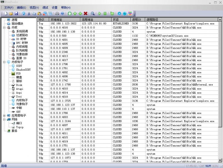Open the 文件(F) menu
223x168 pixels.
[9, 8]
